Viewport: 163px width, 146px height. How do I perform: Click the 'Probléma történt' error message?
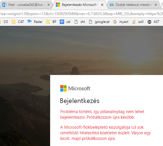click(102, 114)
